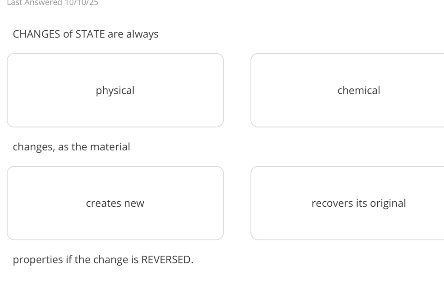Click the word 'physical' in the first card
The height and width of the screenshot is (281, 444).
click(x=115, y=91)
